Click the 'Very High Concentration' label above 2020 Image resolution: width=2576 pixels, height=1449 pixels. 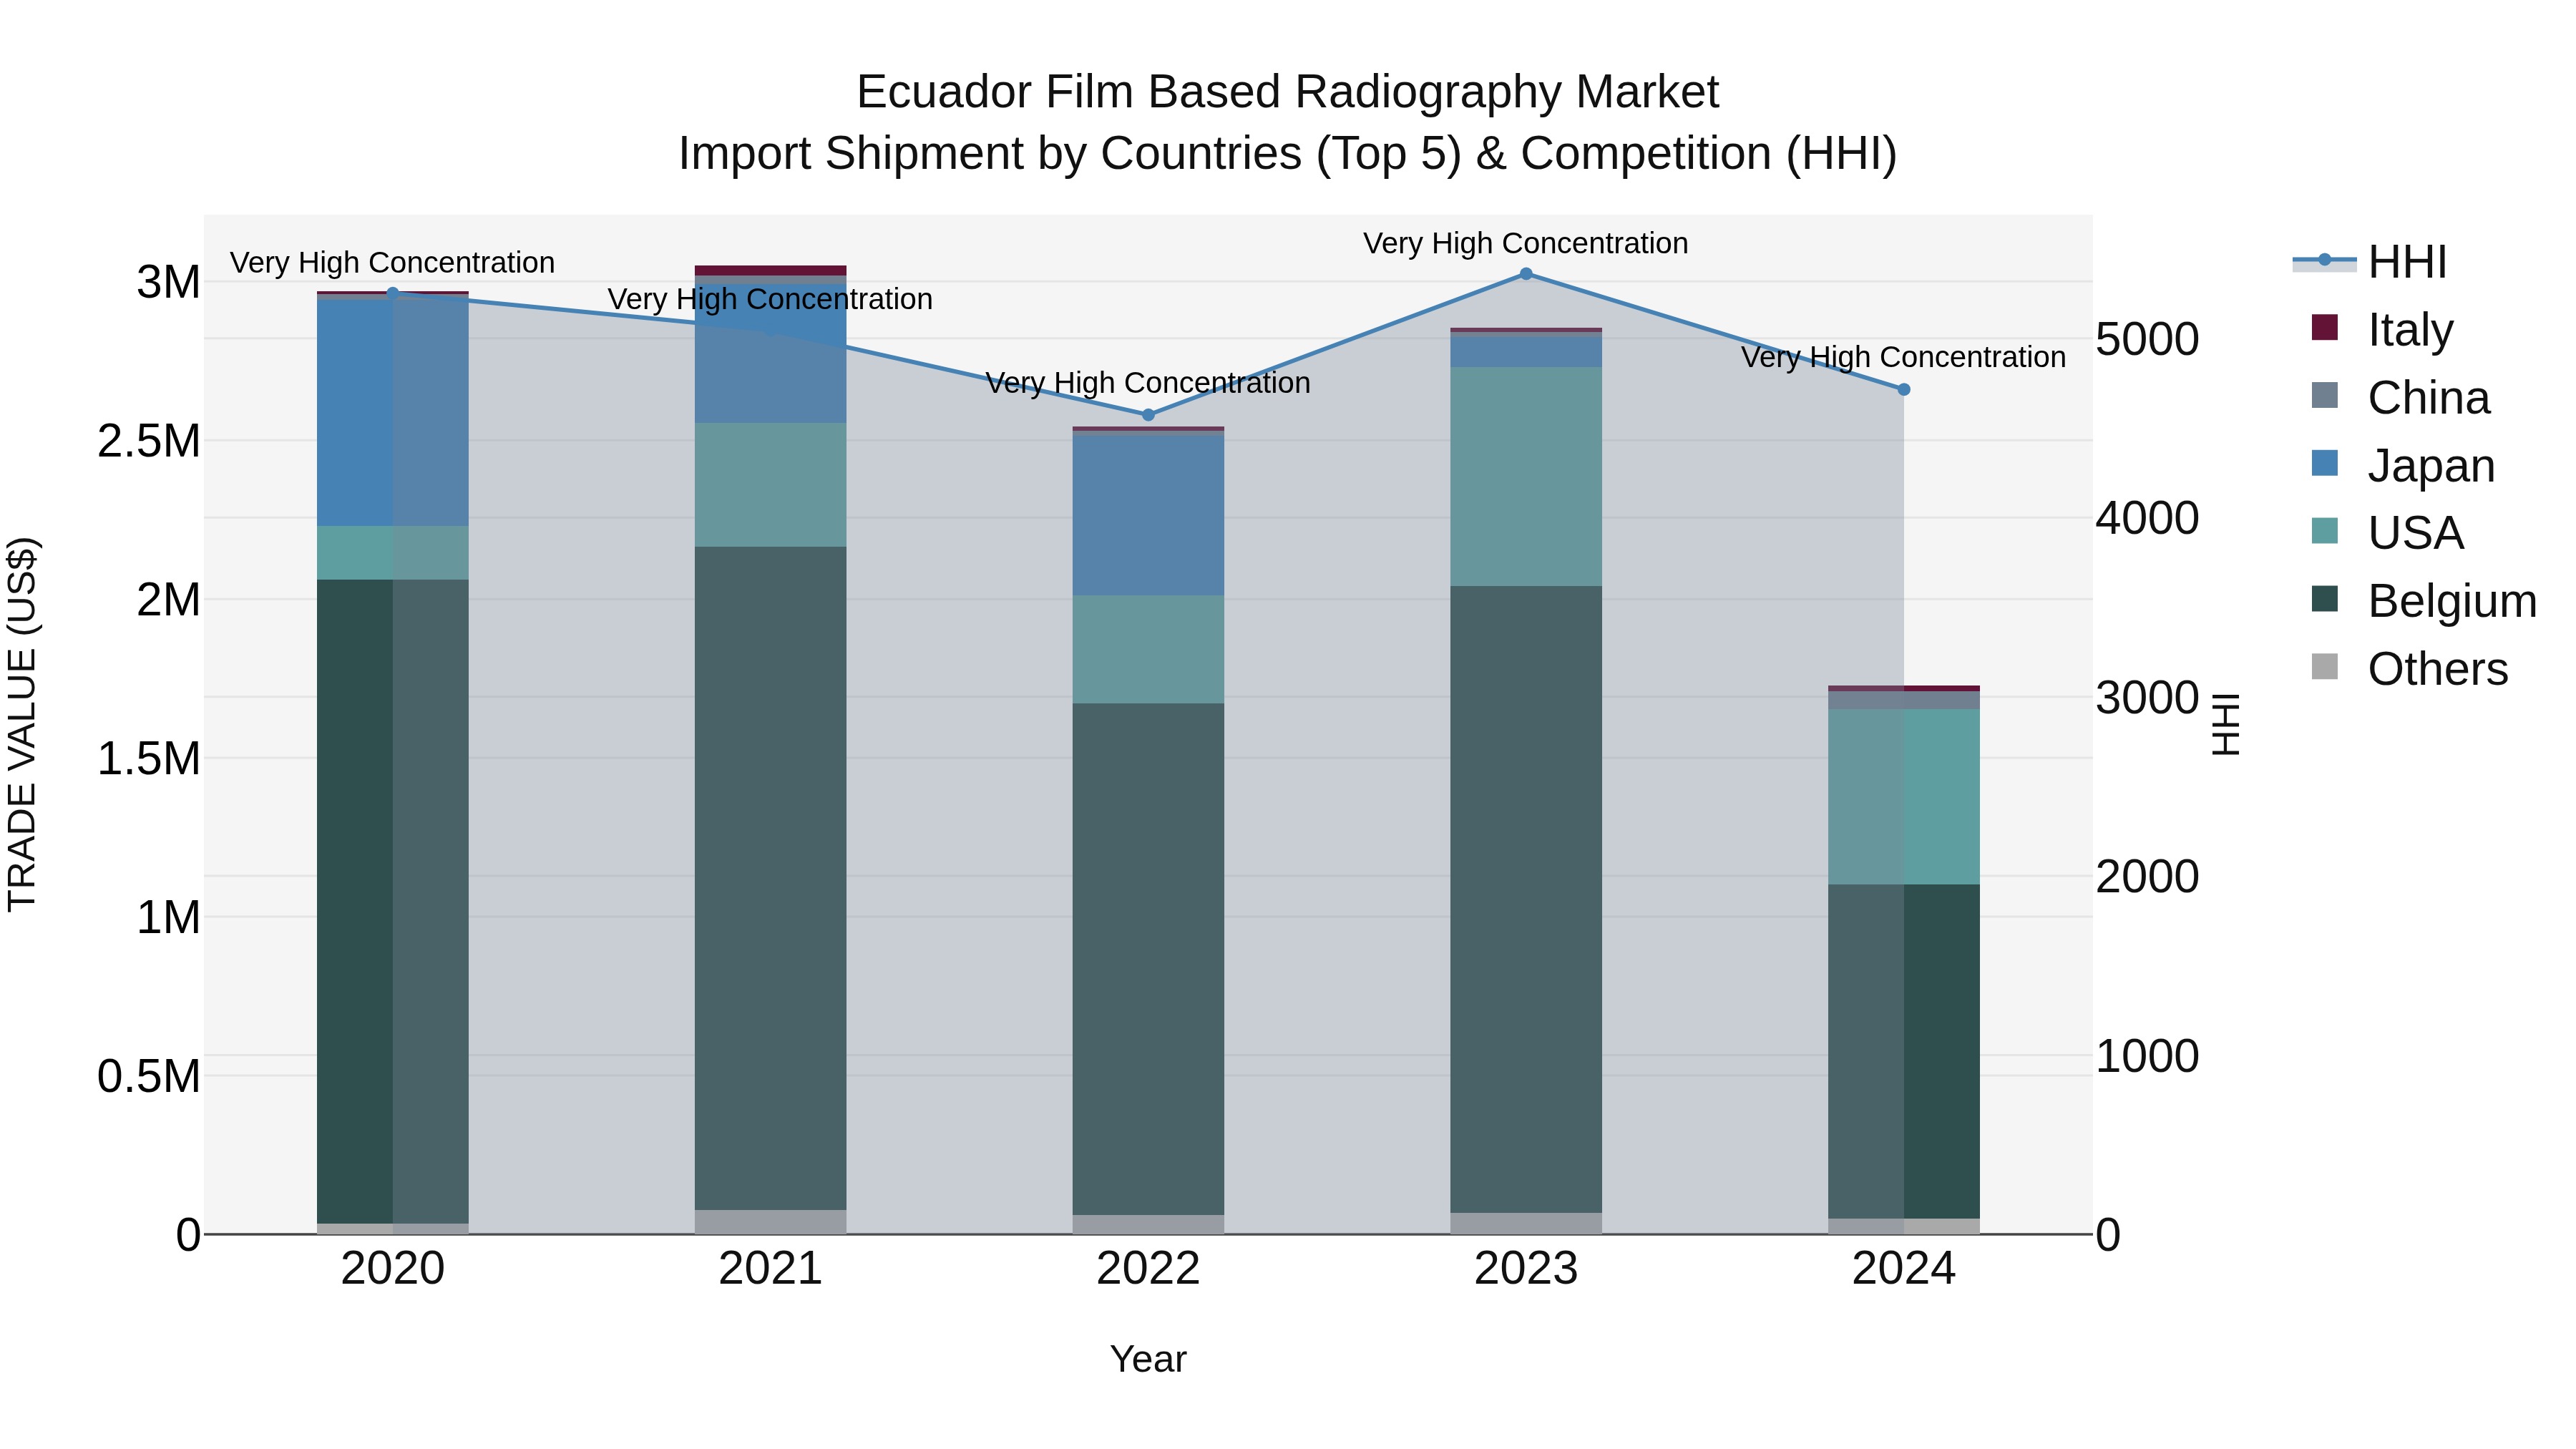392,263
